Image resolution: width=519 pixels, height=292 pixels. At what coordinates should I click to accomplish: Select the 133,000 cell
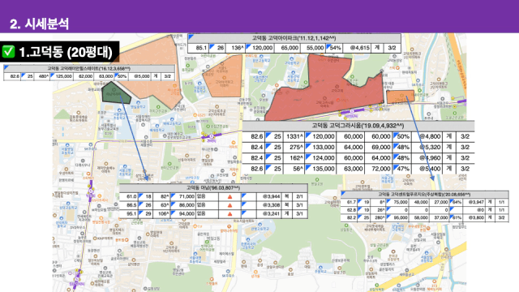pos(320,147)
